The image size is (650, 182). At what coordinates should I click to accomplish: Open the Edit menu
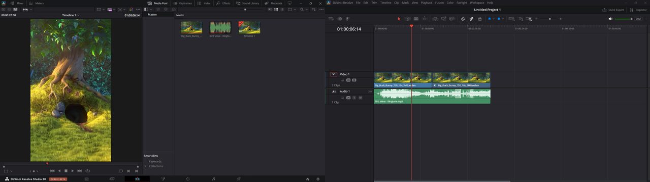pos(366,3)
